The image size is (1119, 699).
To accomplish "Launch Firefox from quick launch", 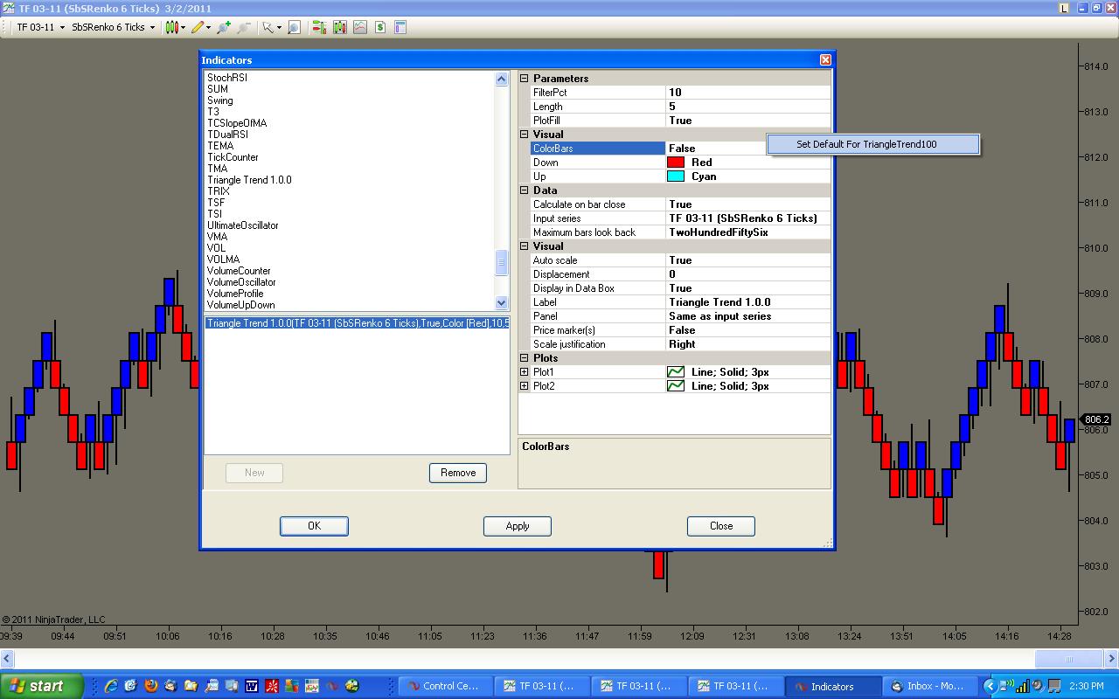I will tap(150, 686).
